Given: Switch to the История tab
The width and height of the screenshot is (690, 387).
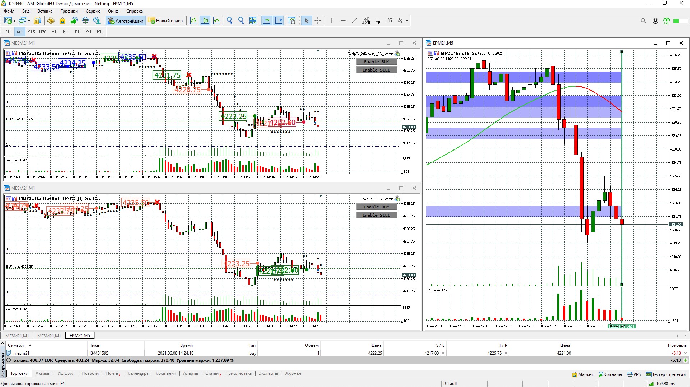Looking at the screenshot, I should tap(66, 373).
